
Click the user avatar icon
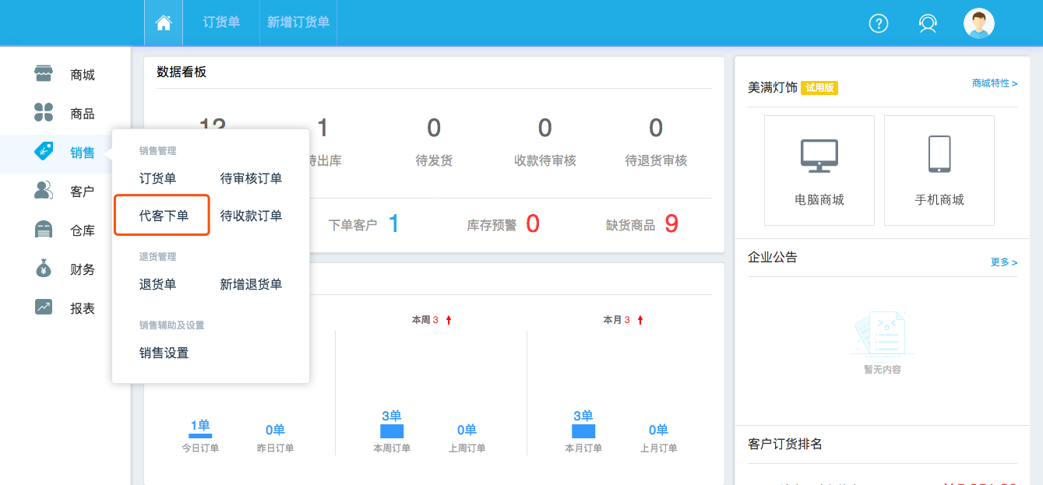[x=978, y=23]
